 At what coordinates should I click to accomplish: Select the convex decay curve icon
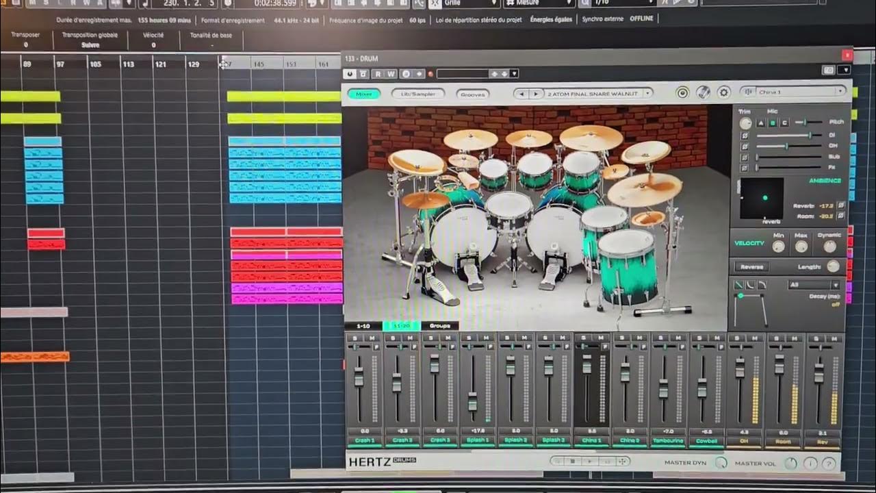762,285
